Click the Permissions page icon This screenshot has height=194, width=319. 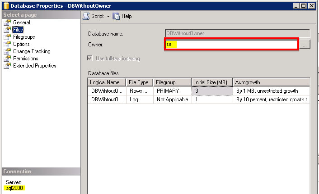point(7,59)
